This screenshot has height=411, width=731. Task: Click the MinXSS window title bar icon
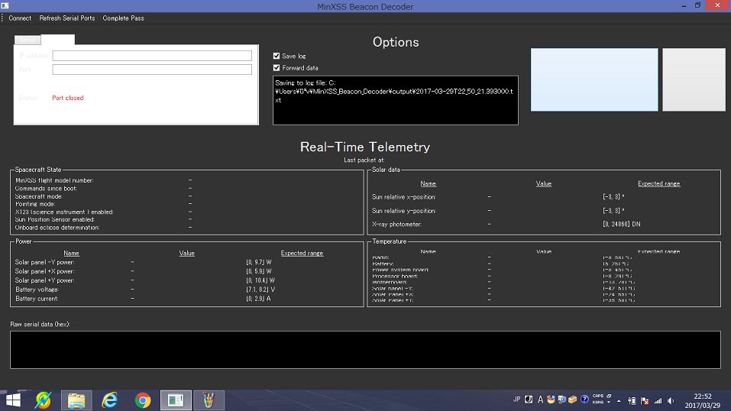pos(5,6)
